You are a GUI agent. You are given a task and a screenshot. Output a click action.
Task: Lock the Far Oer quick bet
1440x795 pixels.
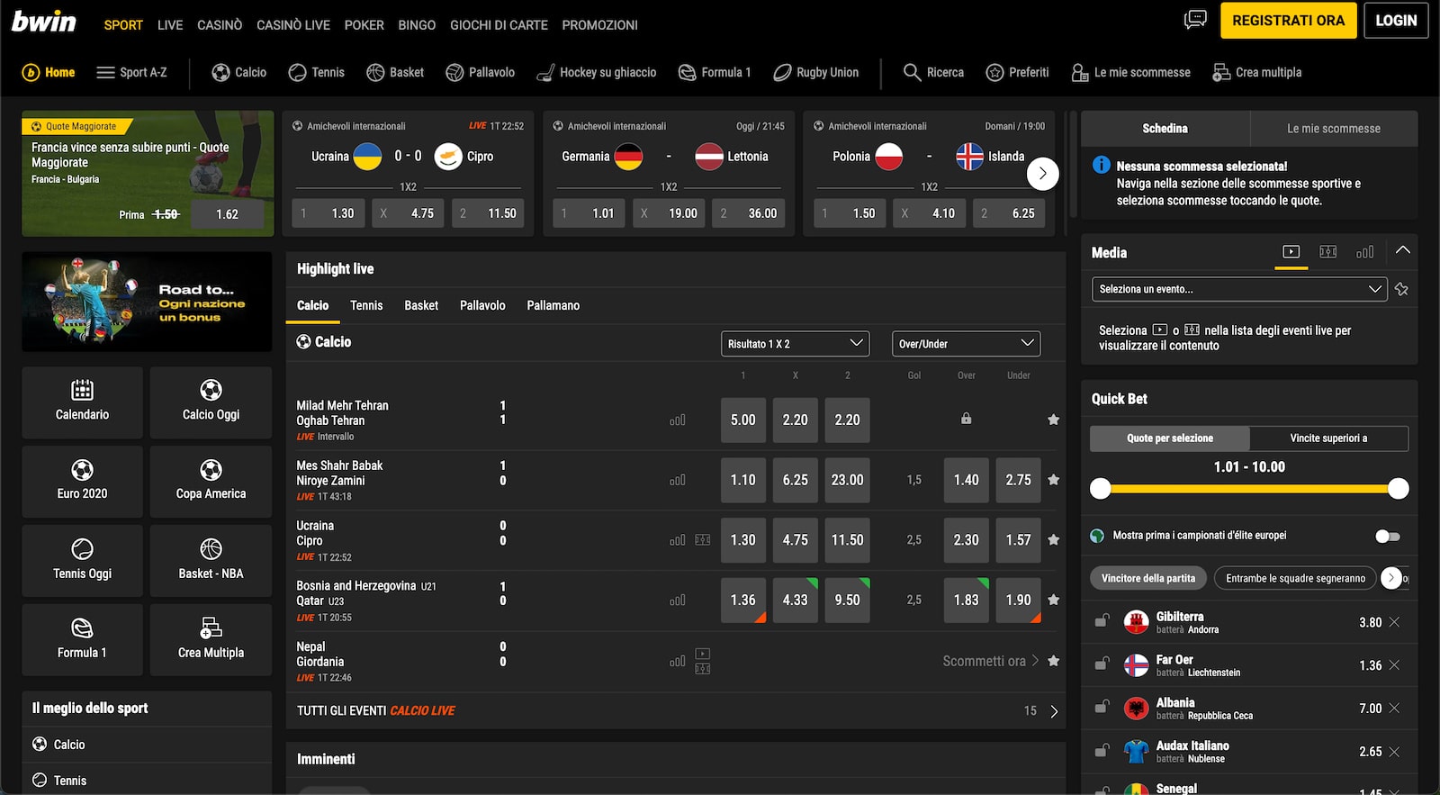point(1102,664)
